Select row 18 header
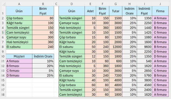171x99 pixels. [3, 94]
